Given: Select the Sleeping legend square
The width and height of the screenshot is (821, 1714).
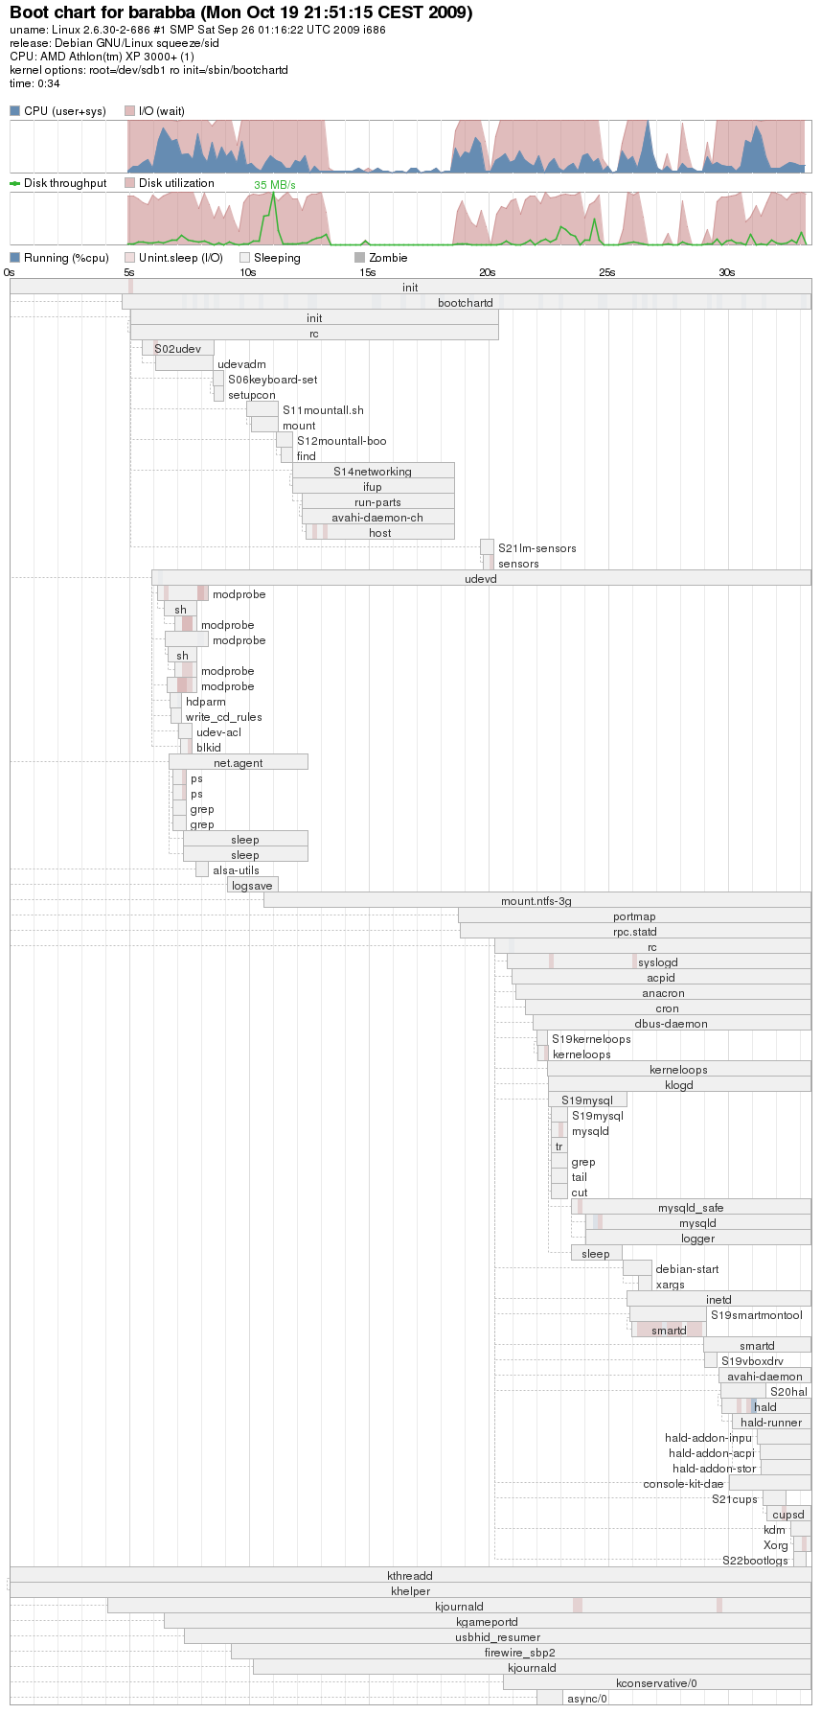Looking at the screenshot, I should coord(244,258).
